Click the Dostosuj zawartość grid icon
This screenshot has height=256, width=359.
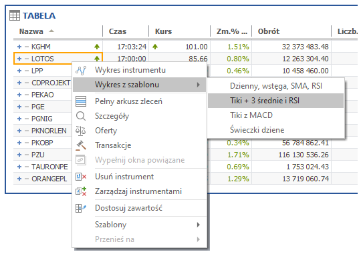click(x=81, y=208)
